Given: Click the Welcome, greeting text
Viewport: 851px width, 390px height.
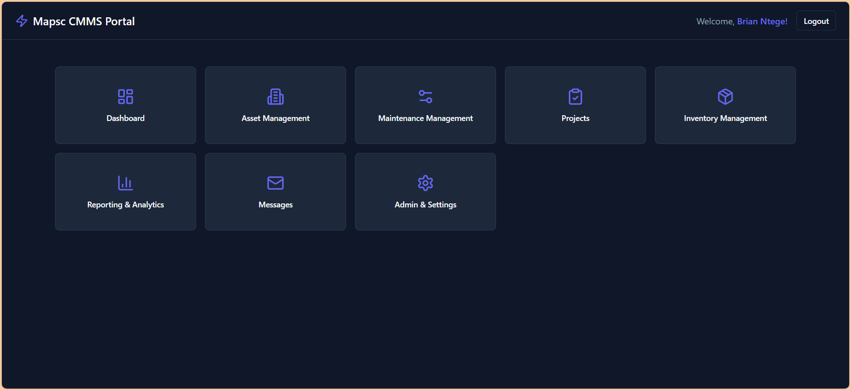Looking at the screenshot, I should click(716, 21).
